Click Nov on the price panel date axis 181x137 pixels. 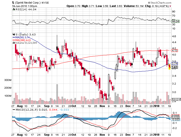pyautogui.click(x=102, y=106)
